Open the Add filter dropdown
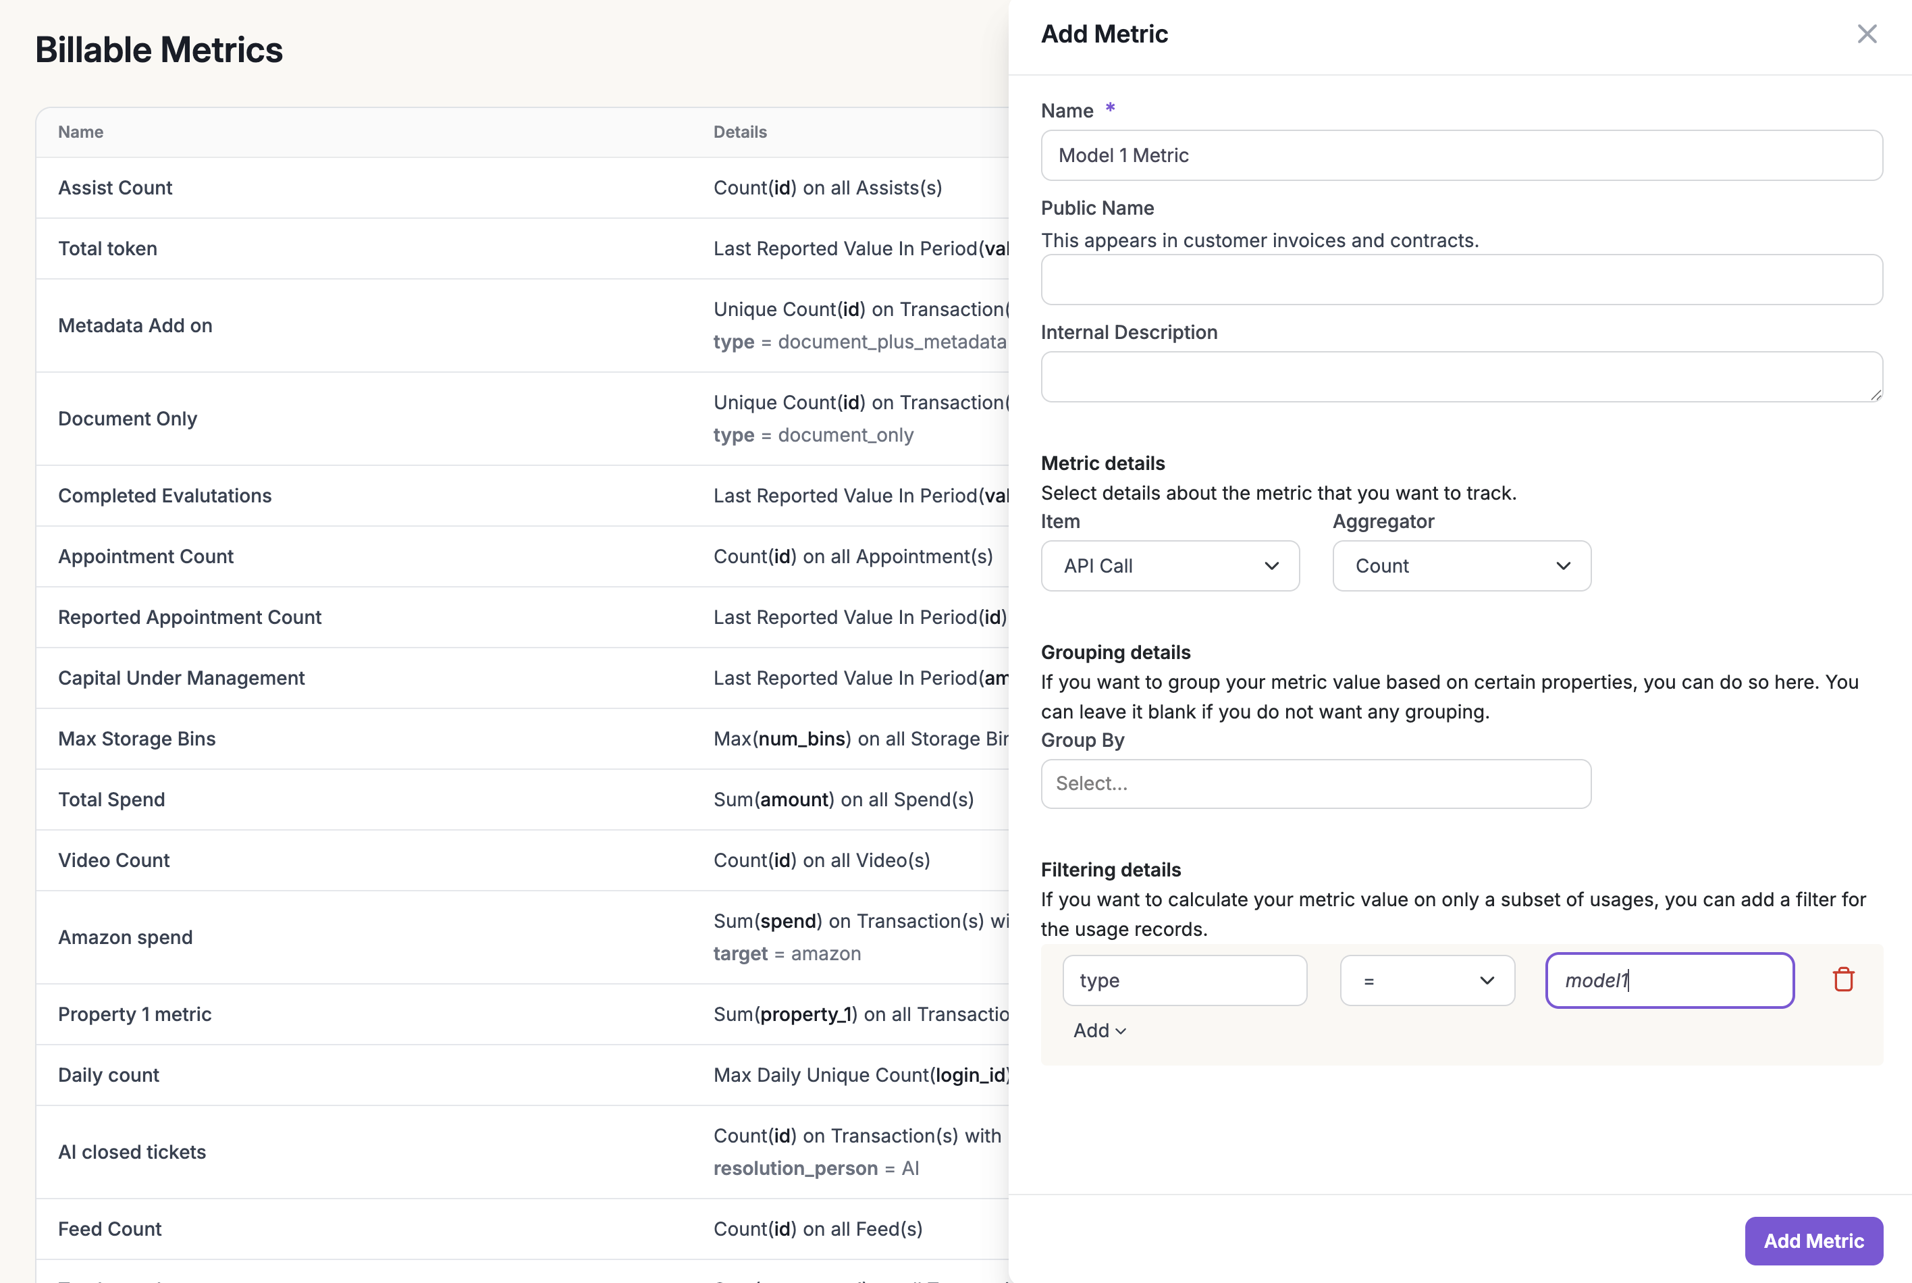 (x=1098, y=1030)
